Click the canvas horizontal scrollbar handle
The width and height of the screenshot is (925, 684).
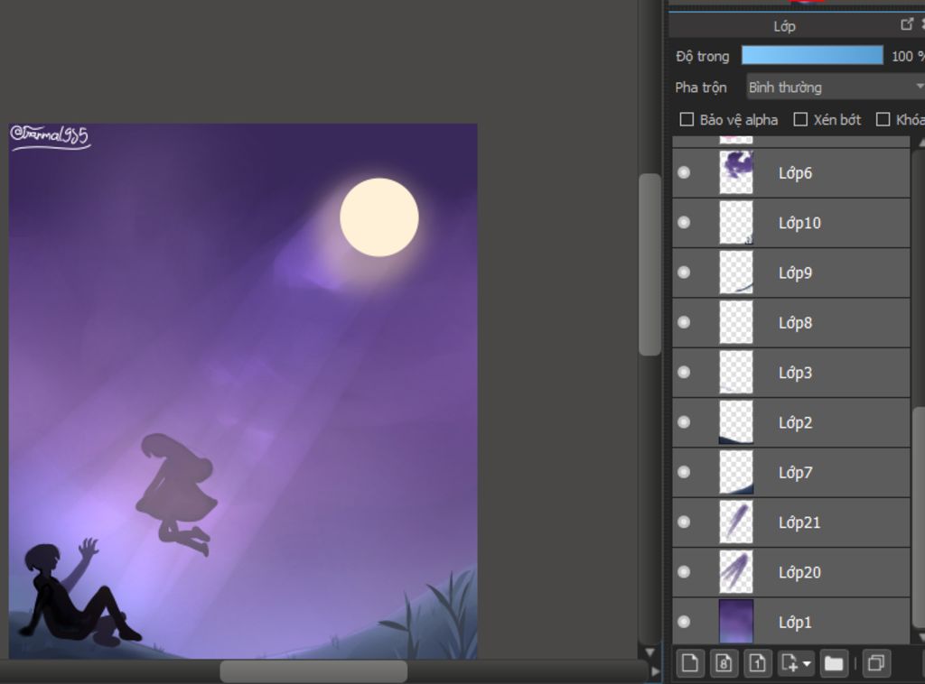pos(313,671)
